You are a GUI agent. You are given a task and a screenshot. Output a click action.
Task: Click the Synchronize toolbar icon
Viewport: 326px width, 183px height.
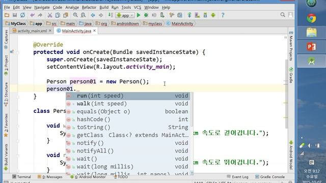[22, 15]
